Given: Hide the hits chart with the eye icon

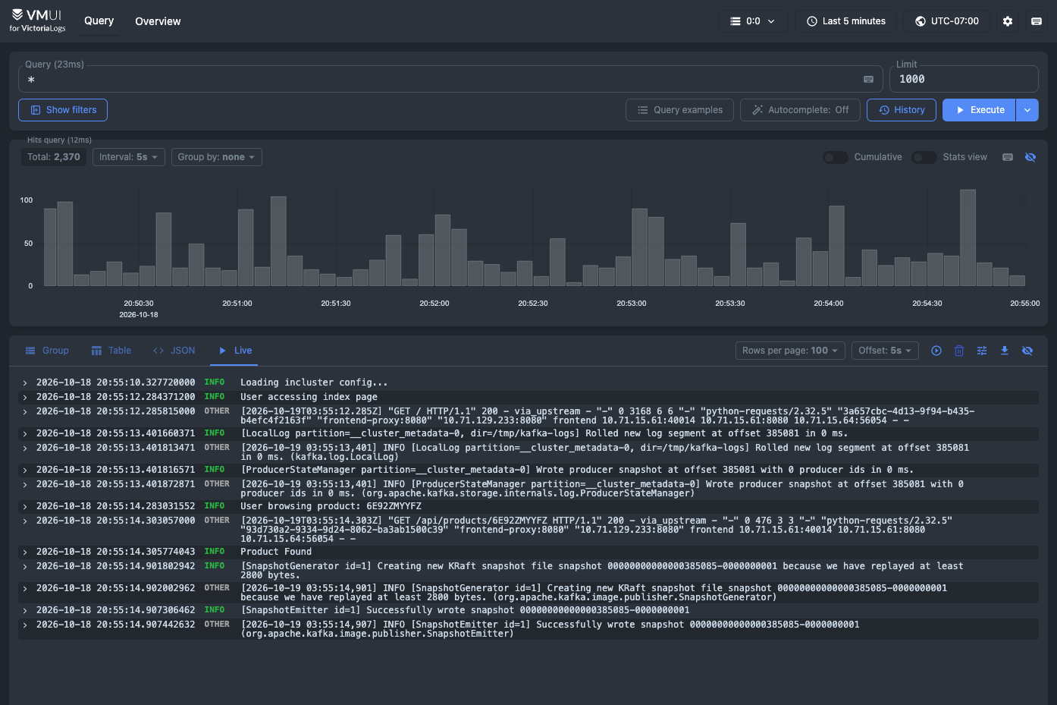Looking at the screenshot, I should [x=1030, y=157].
